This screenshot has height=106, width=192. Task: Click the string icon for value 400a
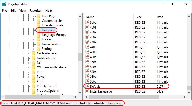[x=87, y=37]
